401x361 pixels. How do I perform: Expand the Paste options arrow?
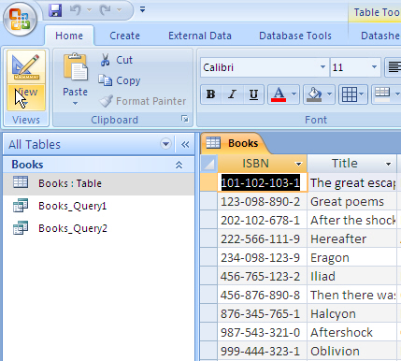coord(75,104)
